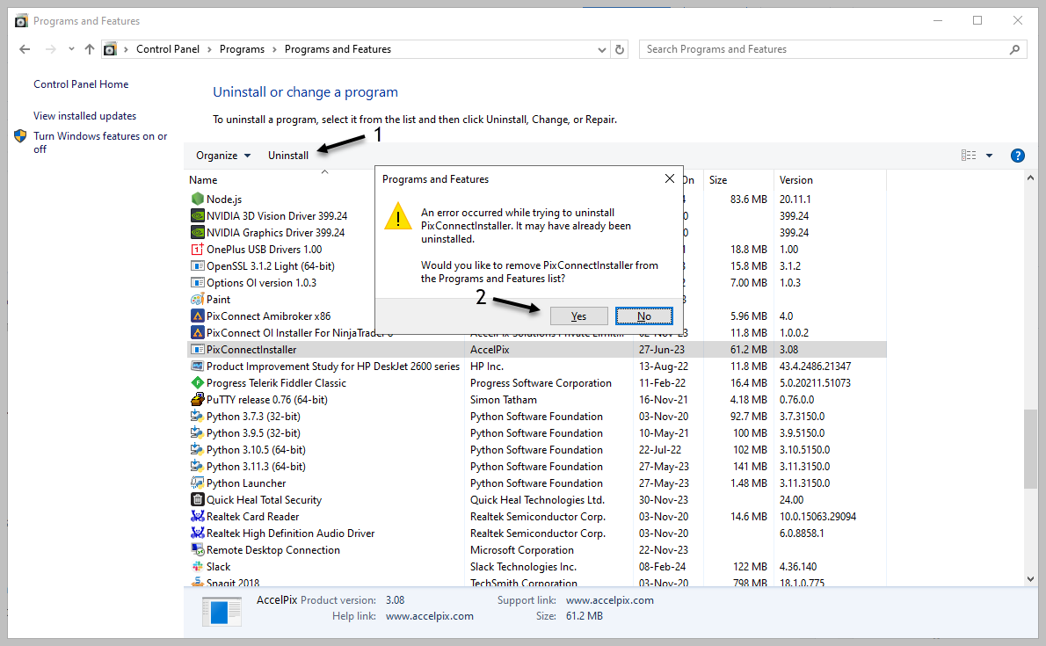Open the view options dropdown arrow

click(x=989, y=156)
